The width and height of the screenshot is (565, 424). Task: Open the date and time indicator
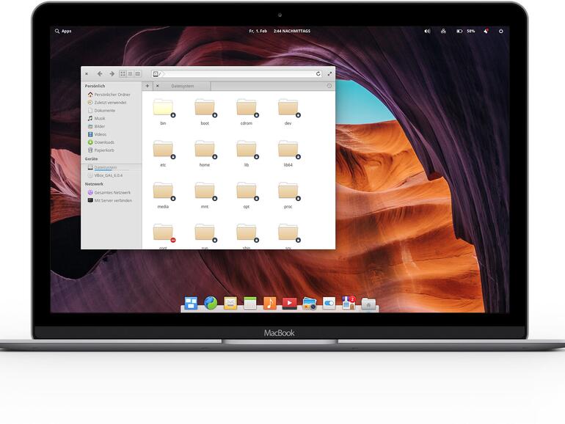click(x=280, y=32)
